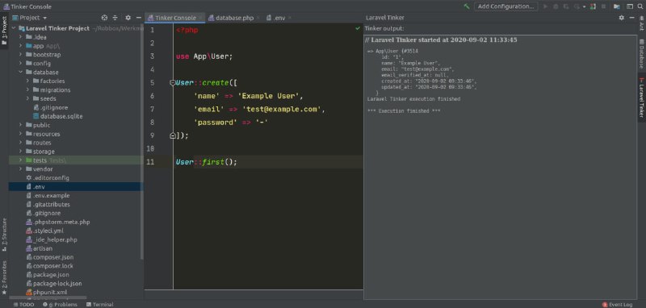
Task: Toggle the Z: Structure side tab
Action: (x=4, y=235)
